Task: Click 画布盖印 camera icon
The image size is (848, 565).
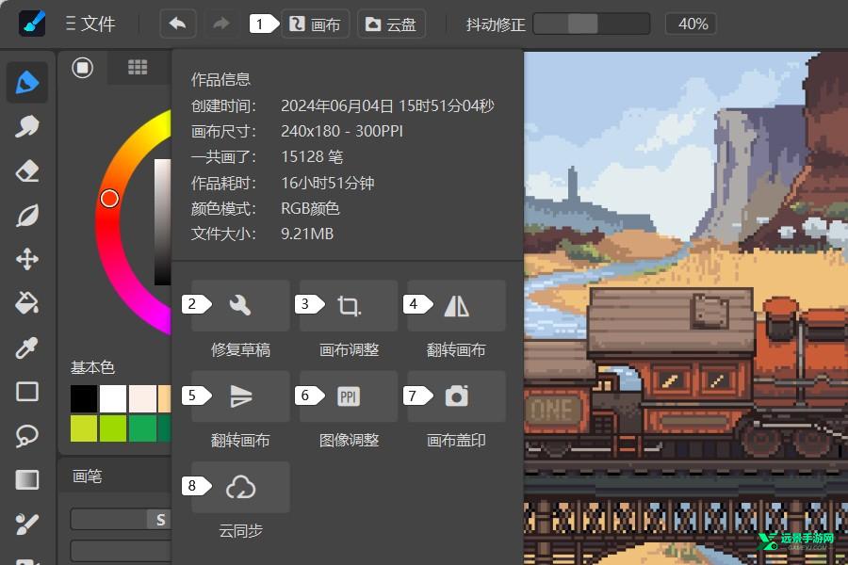Action: [x=456, y=396]
